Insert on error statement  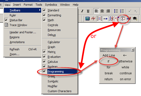point(125,79)
